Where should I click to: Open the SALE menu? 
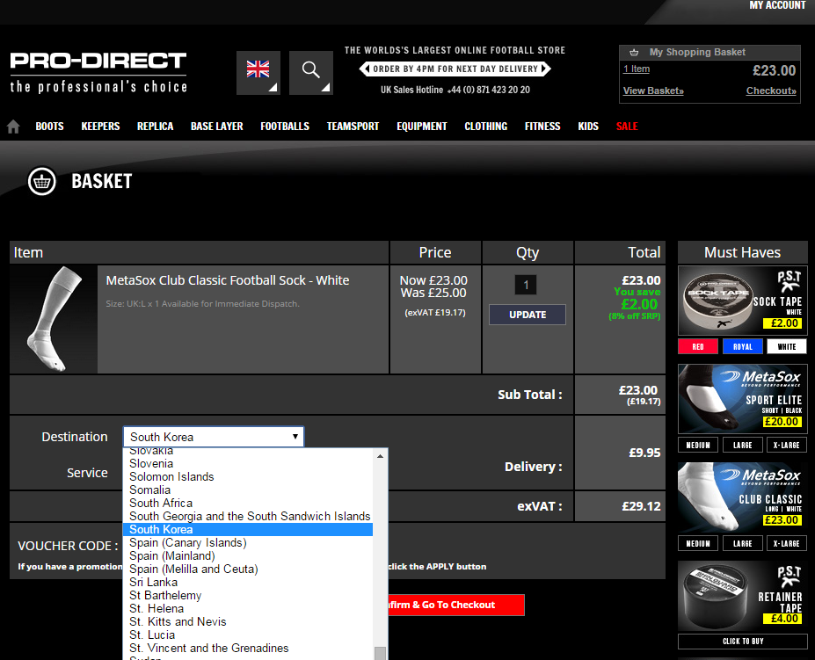[627, 127]
